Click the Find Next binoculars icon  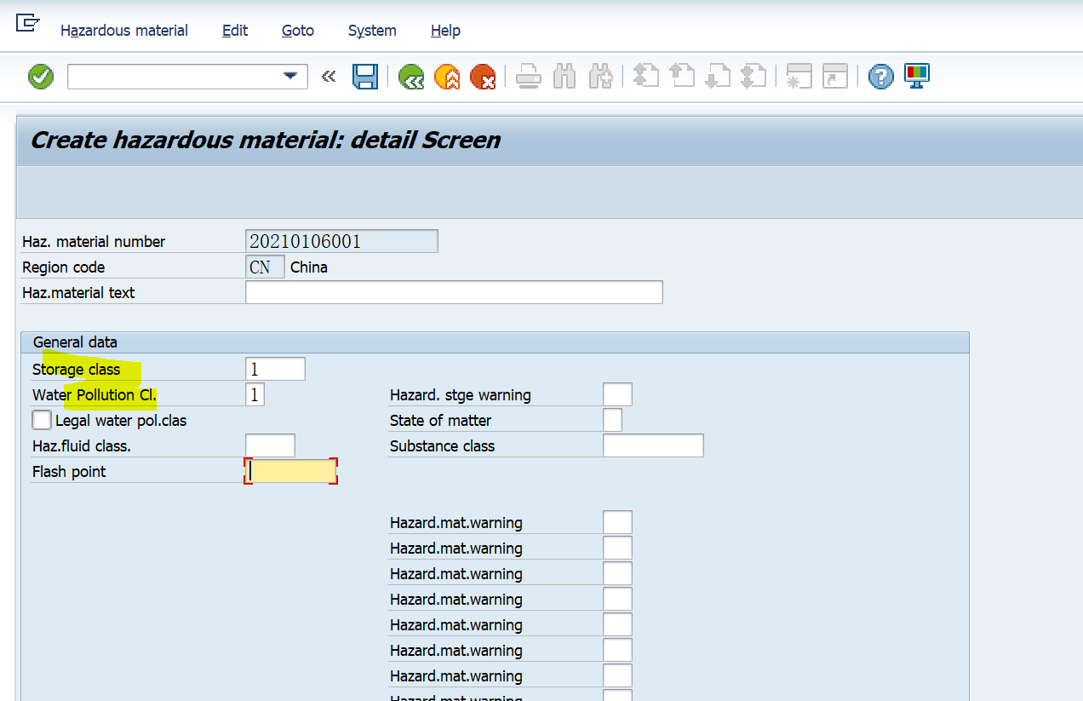click(x=600, y=77)
